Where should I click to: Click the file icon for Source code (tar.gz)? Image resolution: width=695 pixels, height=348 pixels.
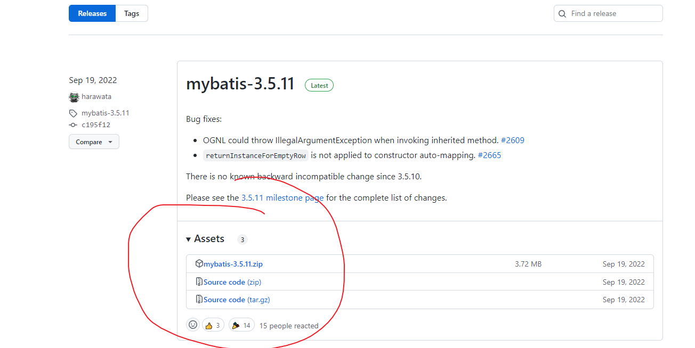[199, 300]
